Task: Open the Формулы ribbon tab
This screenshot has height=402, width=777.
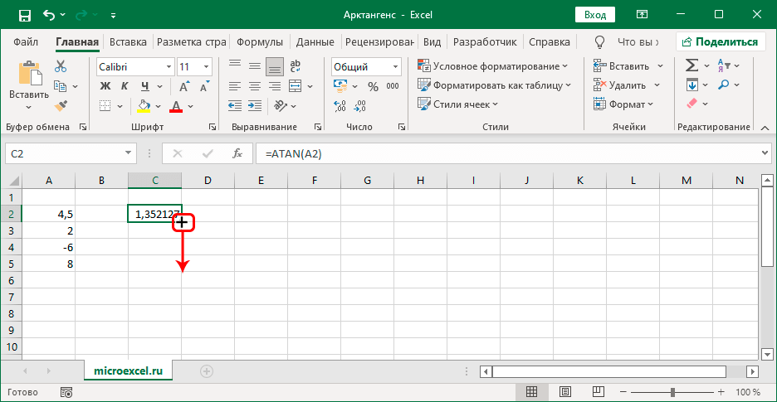Action: 259,41
